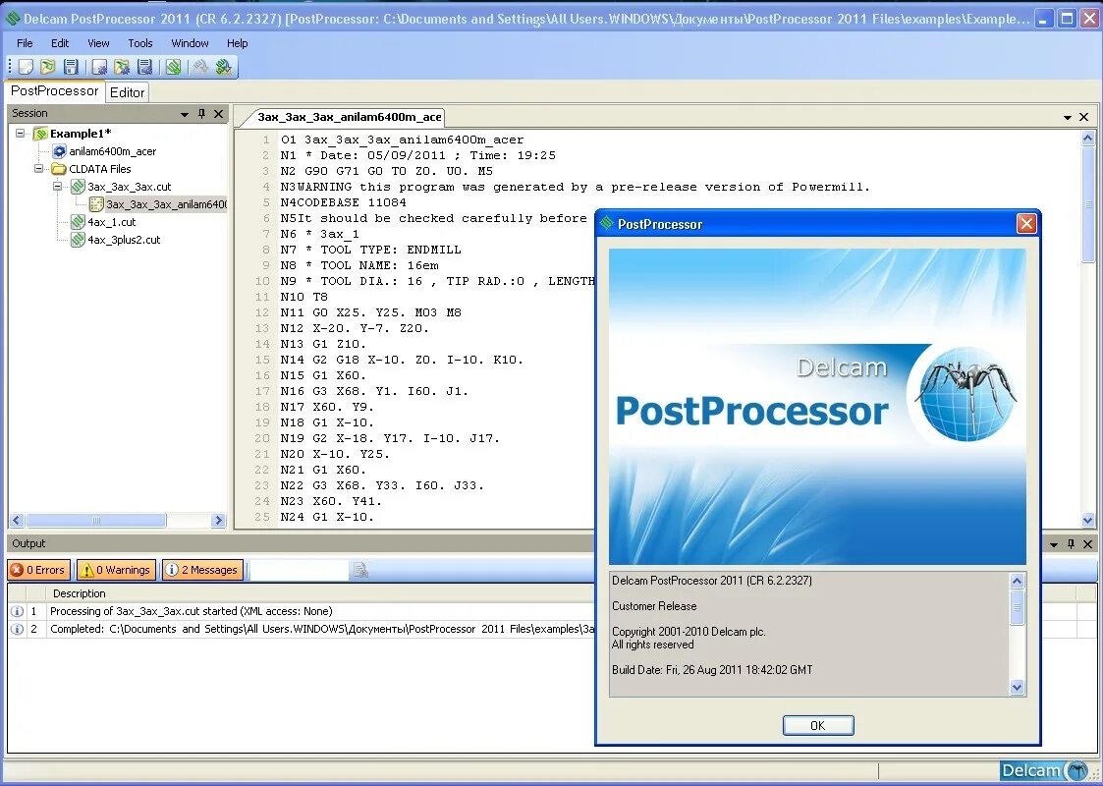The height and width of the screenshot is (786, 1103).
Task: Click the application icon in the title bar
Action: (12, 19)
